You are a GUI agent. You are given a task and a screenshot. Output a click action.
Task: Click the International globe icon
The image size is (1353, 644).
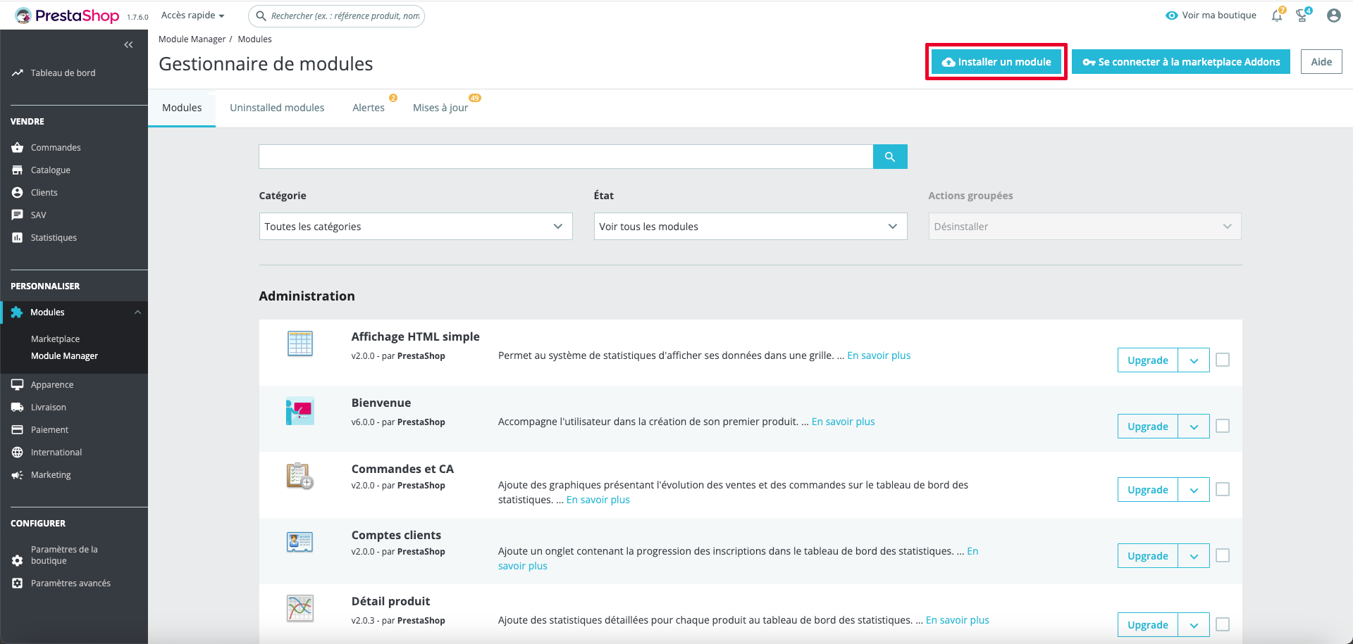tap(18, 453)
